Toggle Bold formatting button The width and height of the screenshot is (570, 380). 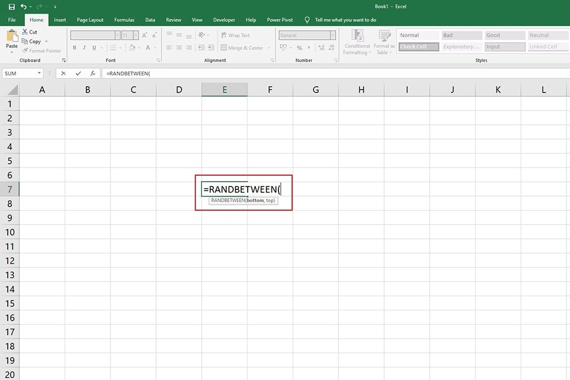(75, 47)
